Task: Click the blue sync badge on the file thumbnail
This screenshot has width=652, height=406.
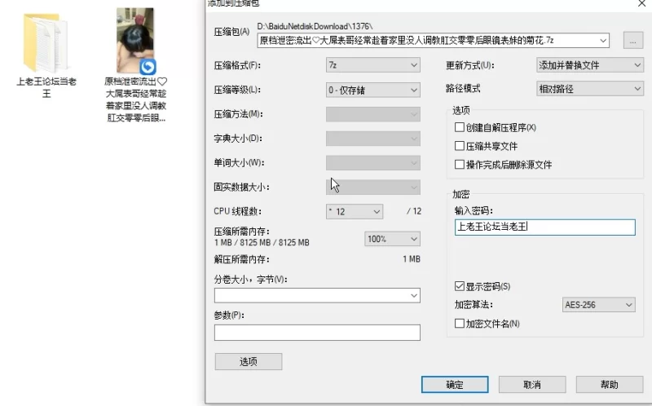Action: click(148, 67)
